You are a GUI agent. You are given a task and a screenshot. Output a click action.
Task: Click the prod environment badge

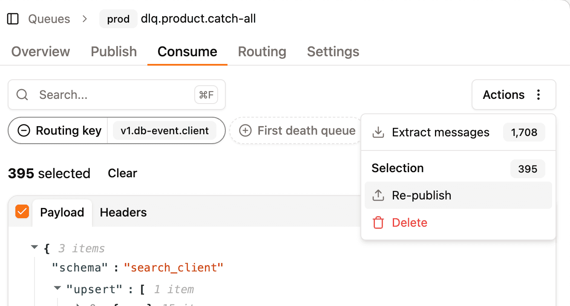(118, 19)
